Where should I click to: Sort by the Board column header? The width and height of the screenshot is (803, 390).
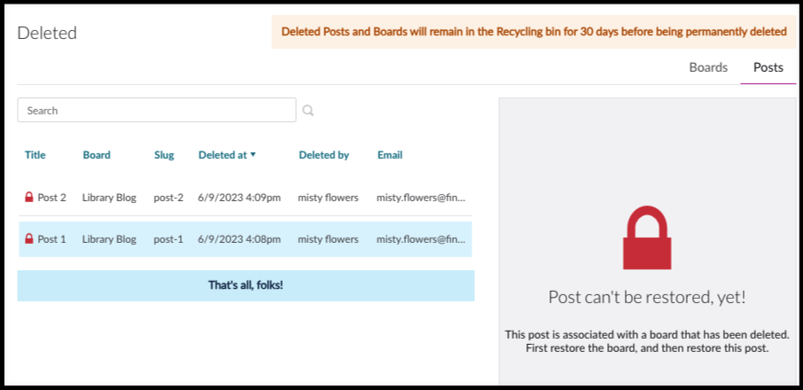click(x=97, y=155)
